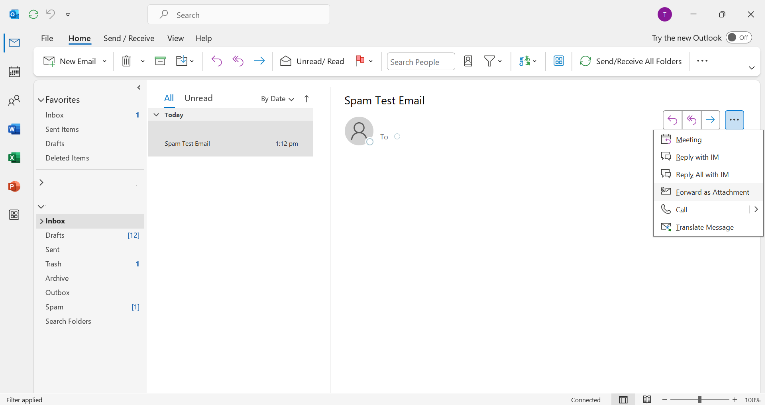Click the Search People field
772x405 pixels.
tap(421, 62)
